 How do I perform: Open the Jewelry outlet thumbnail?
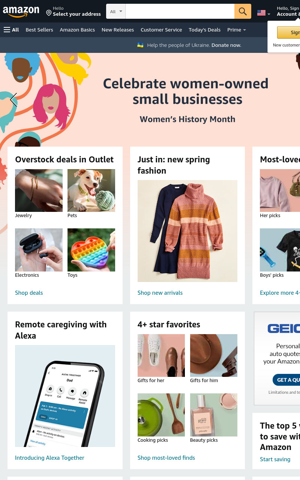click(39, 190)
